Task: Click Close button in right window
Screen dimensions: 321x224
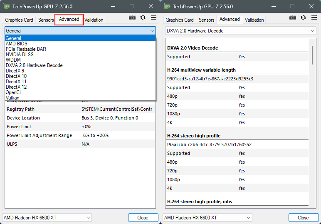Action: 304,218
